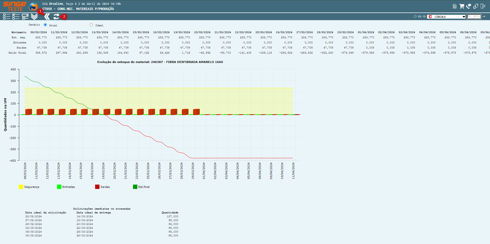Click the delivery date 28/03/2024
Image resolution: width=490 pixels, height=244 pixels.
click(85, 236)
